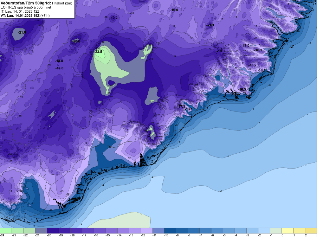
Task: Pick the pale green-grey legend swatch from -1 to 0
Action: [276, 231]
